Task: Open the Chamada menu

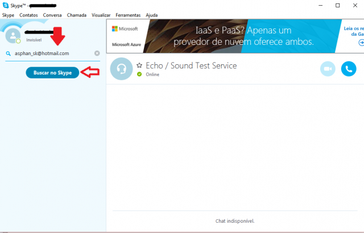Action: tap(77, 15)
